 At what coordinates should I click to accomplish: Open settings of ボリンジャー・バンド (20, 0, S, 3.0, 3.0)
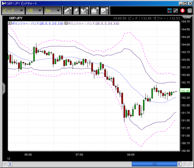click(x=93, y=23)
